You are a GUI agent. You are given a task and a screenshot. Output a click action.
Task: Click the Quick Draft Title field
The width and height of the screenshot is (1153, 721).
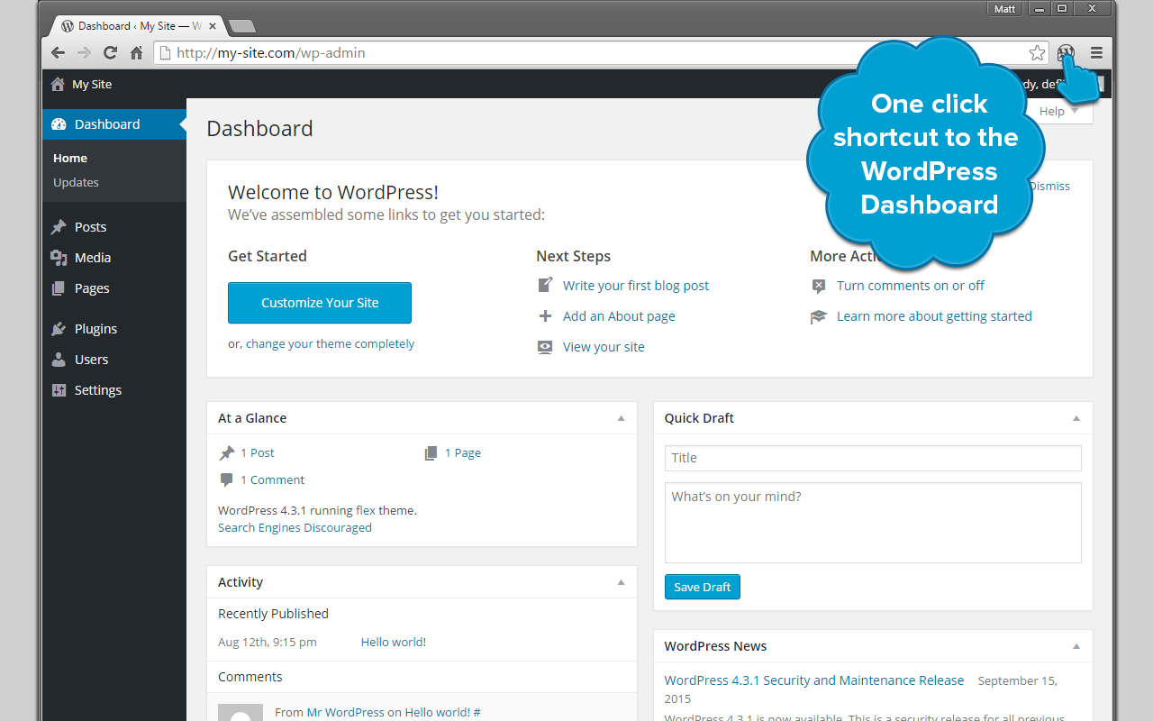click(x=873, y=458)
